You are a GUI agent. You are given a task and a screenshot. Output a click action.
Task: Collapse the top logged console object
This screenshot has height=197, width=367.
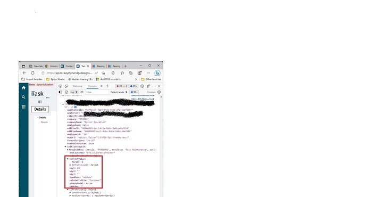(63, 104)
